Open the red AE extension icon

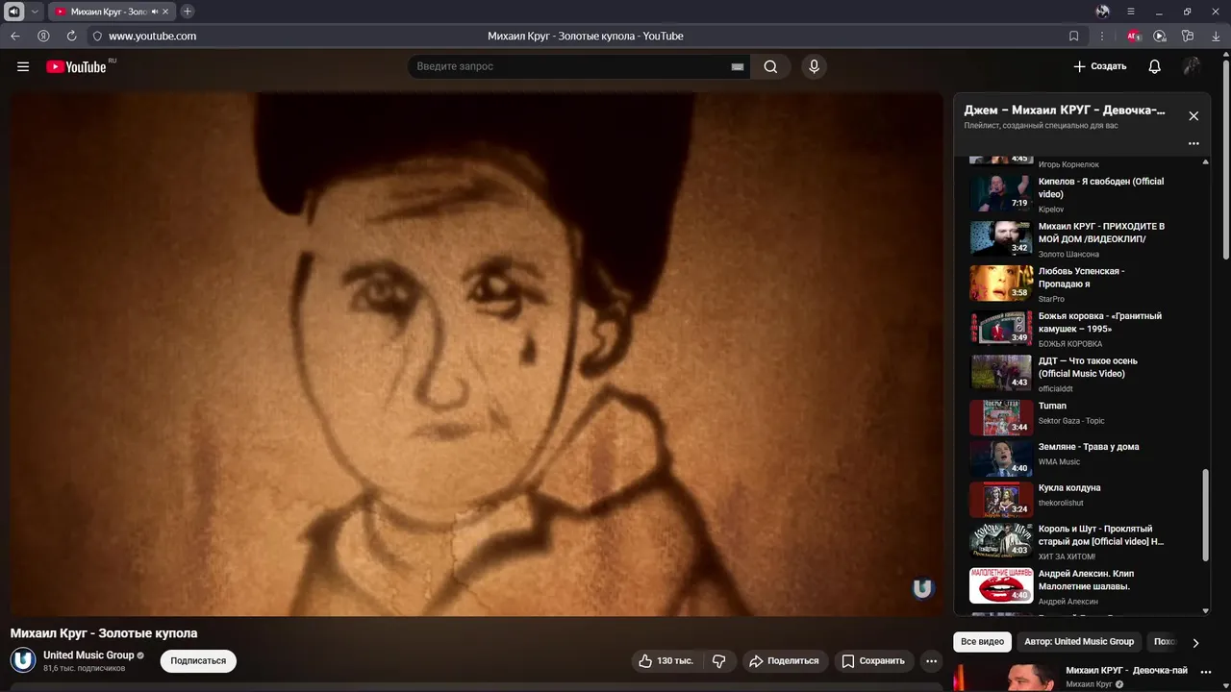tap(1134, 36)
